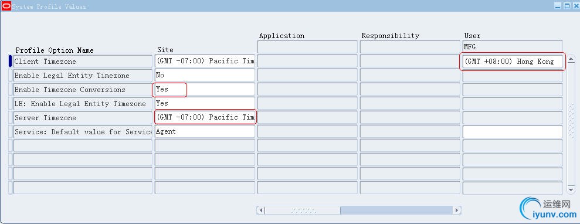Click the MFG user header field
The width and height of the screenshot is (580, 224).
pyautogui.click(x=513, y=47)
